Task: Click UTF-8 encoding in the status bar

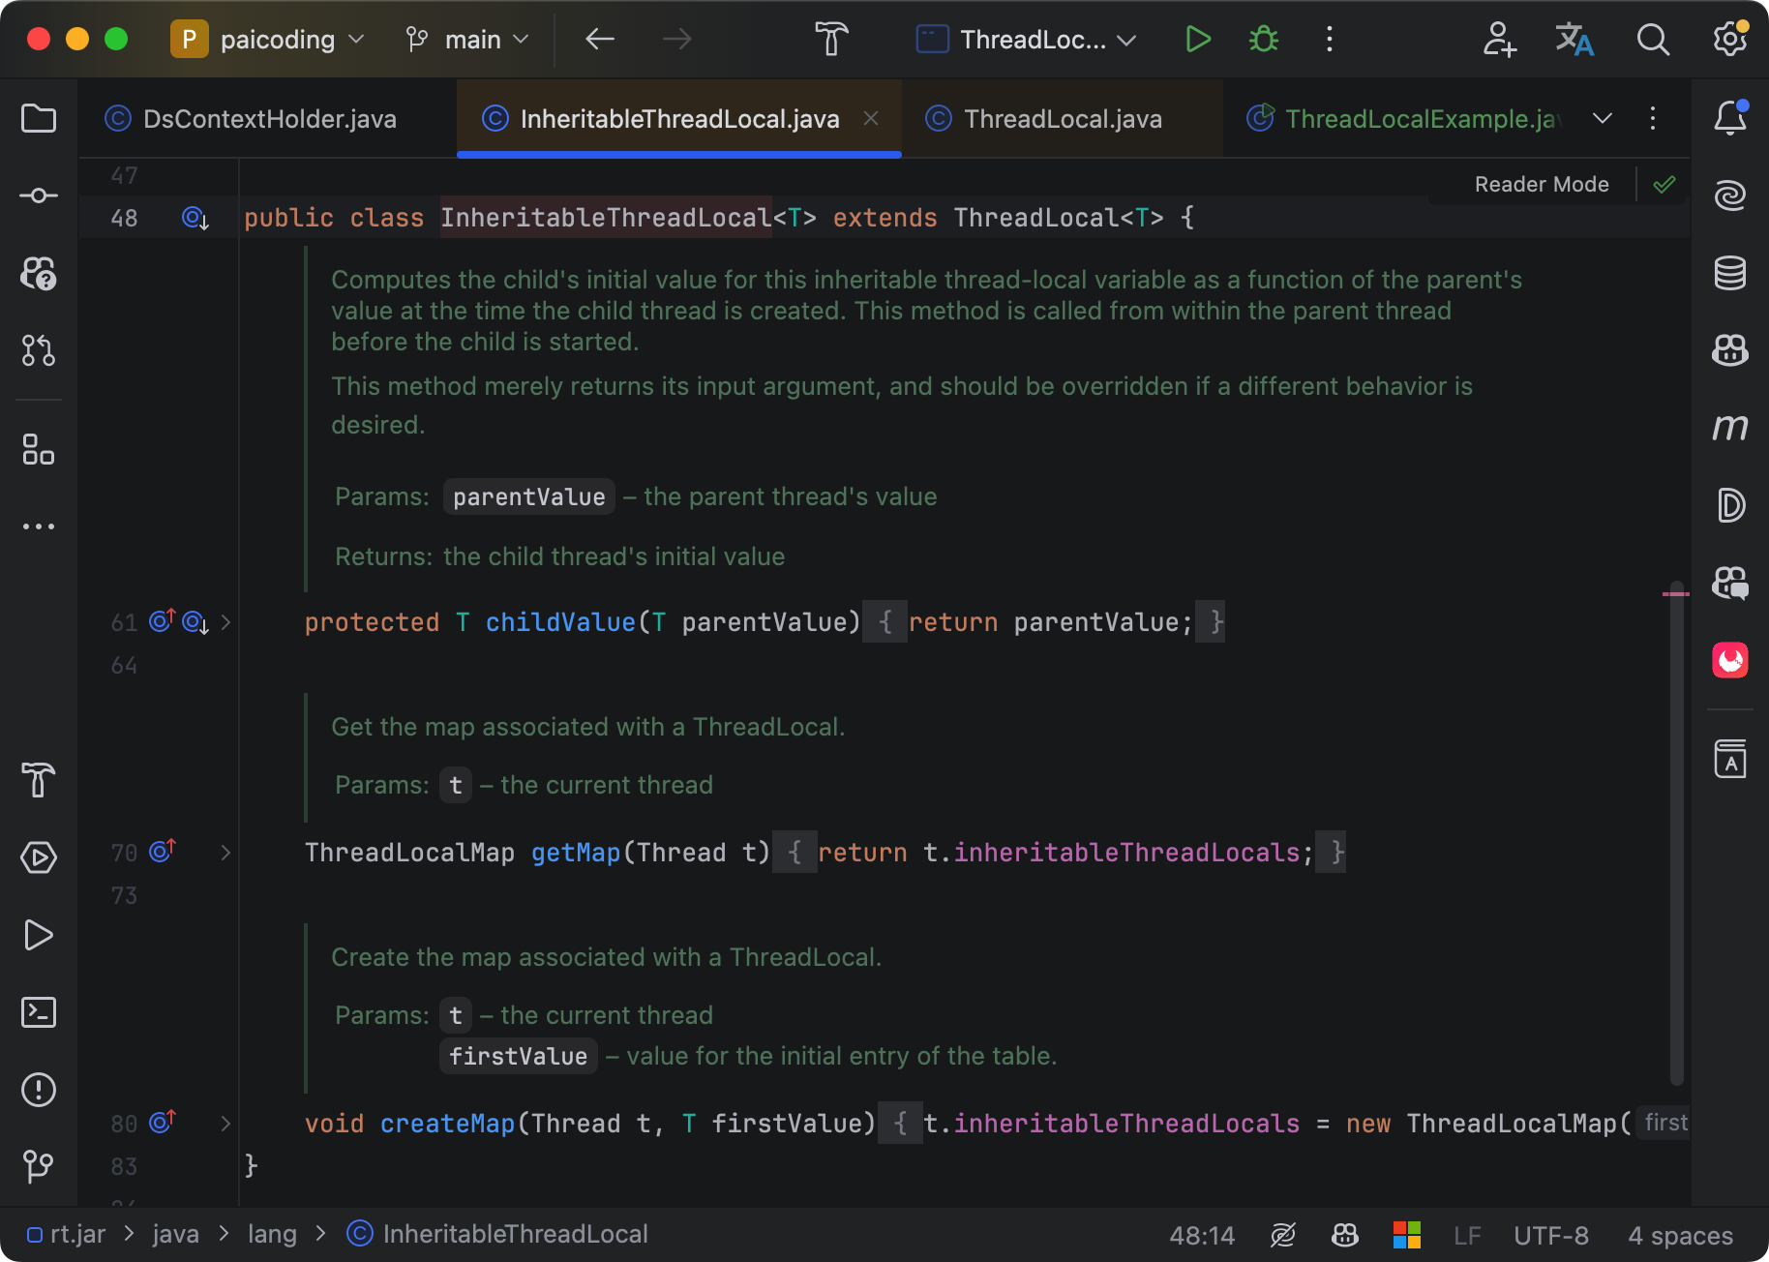Action: [1550, 1234]
